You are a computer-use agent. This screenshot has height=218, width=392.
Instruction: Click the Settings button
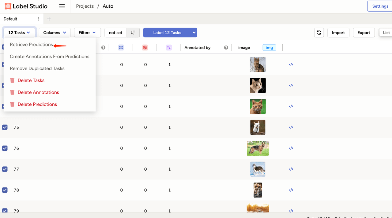point(380,6)
